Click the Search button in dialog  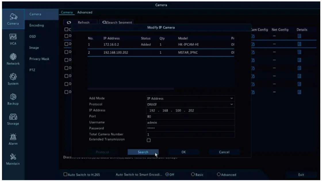point(143,152)
